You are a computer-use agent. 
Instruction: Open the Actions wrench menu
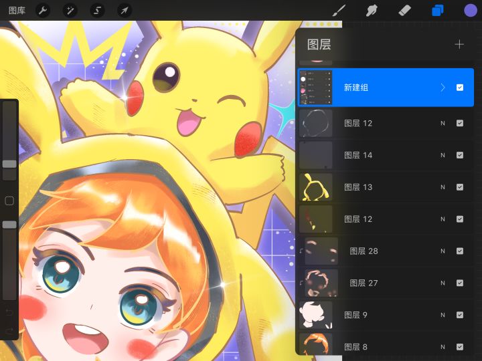pos(43,11)
